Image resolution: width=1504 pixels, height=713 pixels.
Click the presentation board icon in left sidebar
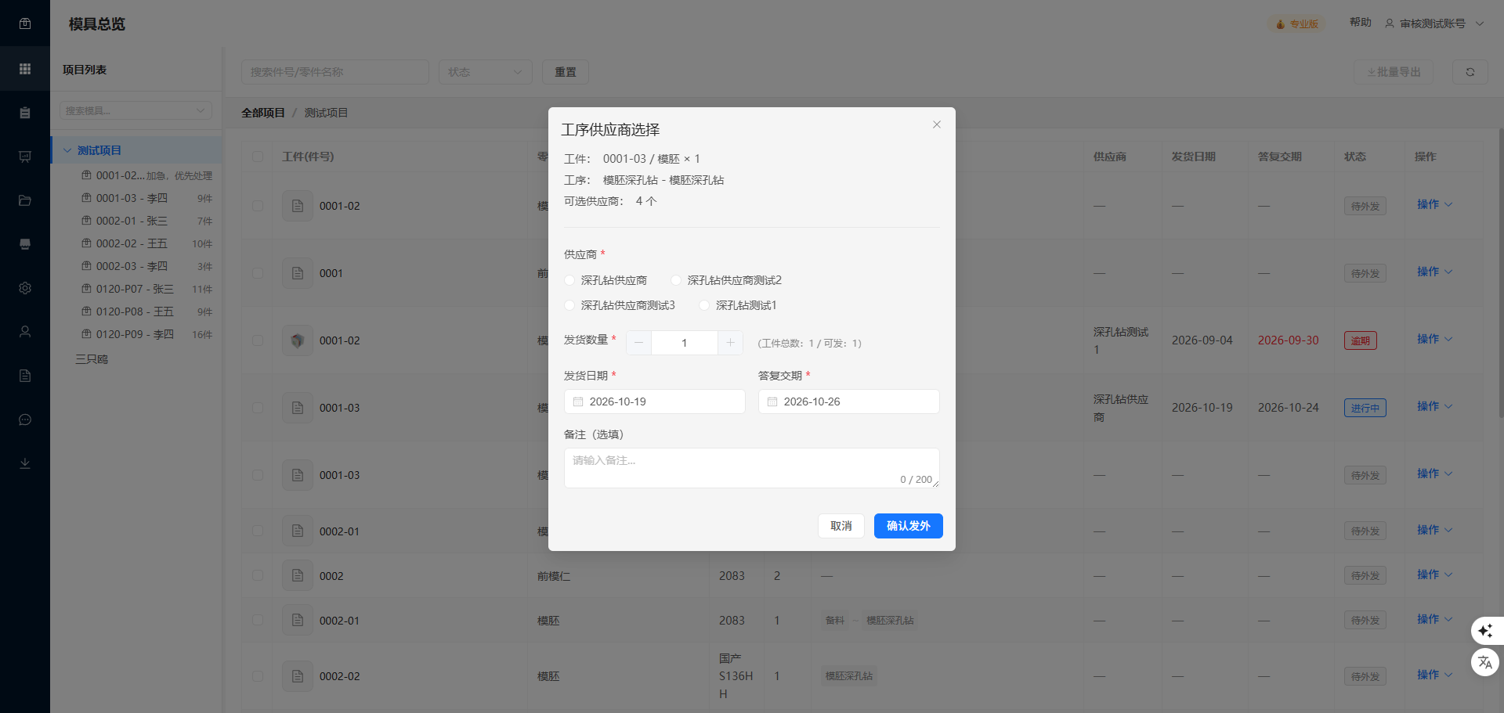pos(25,157)
